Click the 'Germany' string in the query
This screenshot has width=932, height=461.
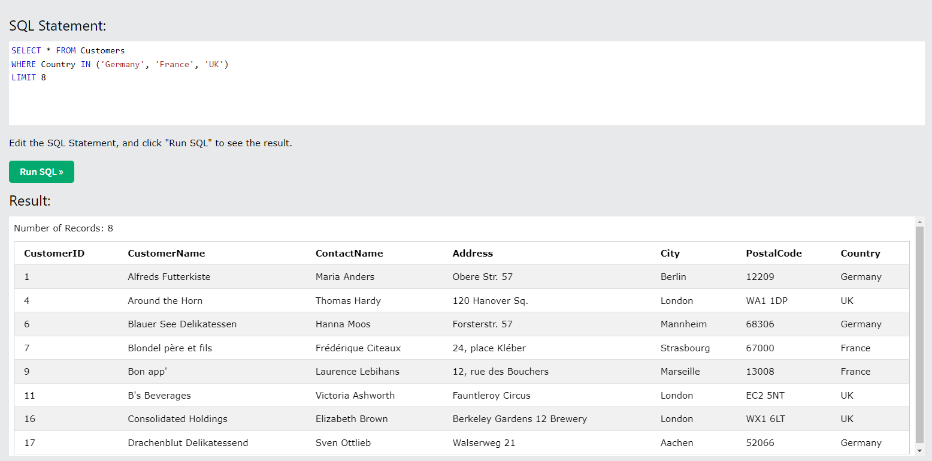[x=123, y=64]
